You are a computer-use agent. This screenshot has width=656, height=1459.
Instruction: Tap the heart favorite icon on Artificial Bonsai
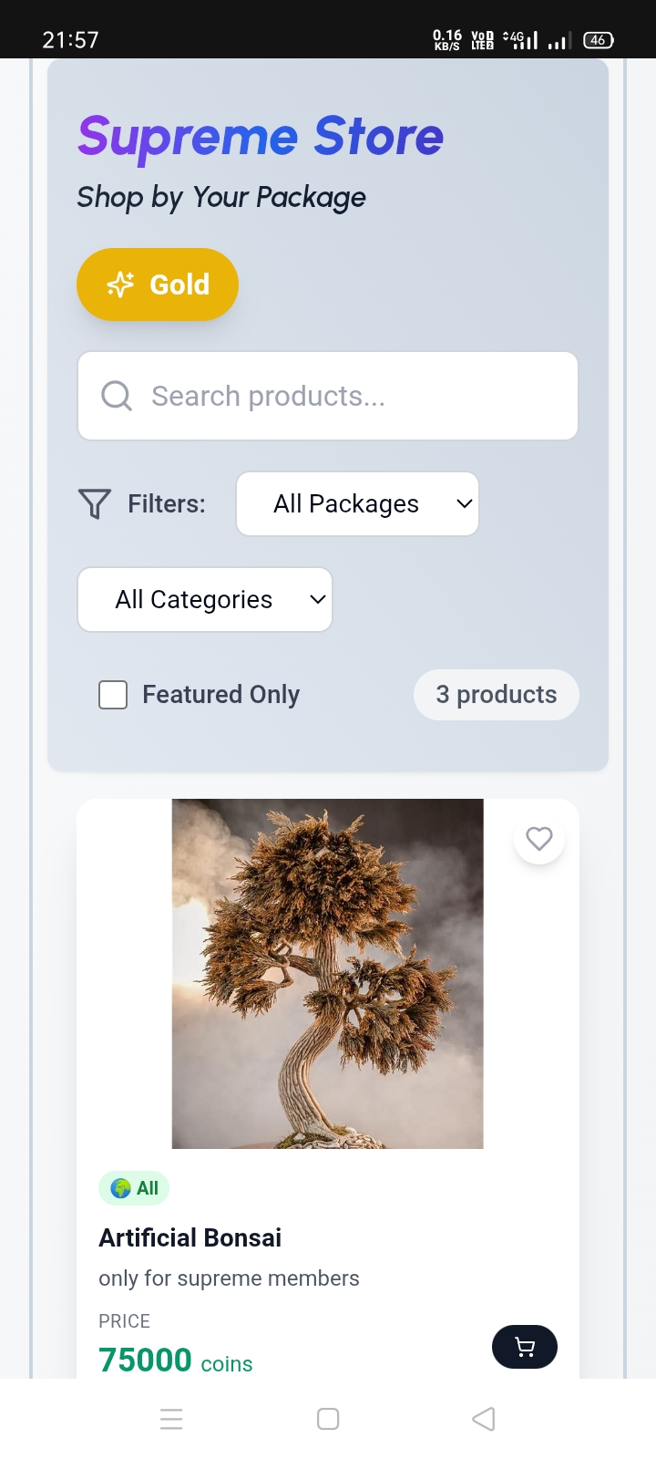pyautogui.click(x=539, y=839)
